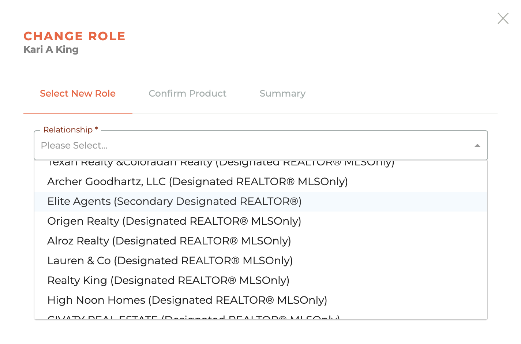
Task: Collapse the Relationship dropdown using caret arrow
Action: tap(477, 146)
